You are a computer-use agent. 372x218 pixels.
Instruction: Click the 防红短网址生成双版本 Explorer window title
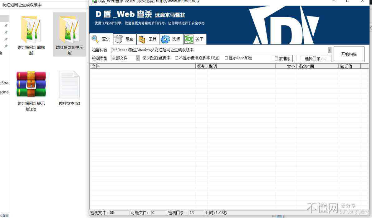22,5
